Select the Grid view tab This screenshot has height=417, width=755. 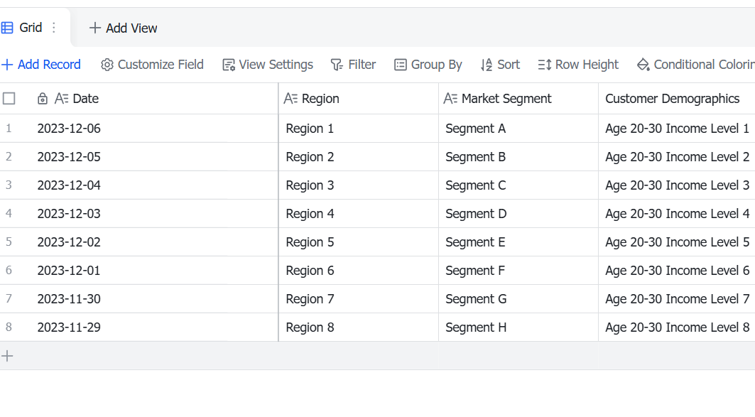click(x=29, y=28)
